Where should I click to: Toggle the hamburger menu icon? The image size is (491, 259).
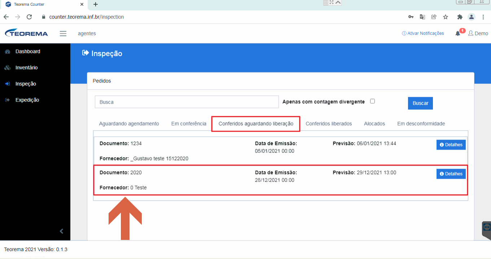pos(63,33)
